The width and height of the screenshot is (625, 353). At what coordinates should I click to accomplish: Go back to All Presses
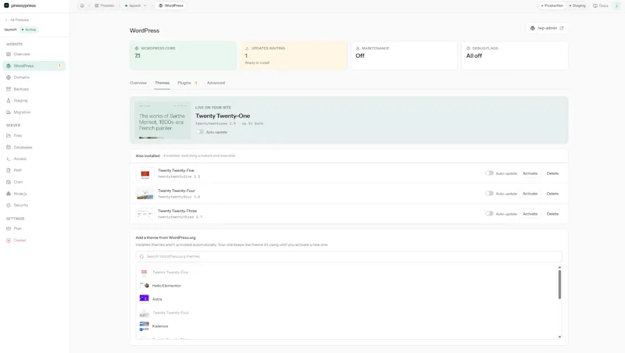16,20
